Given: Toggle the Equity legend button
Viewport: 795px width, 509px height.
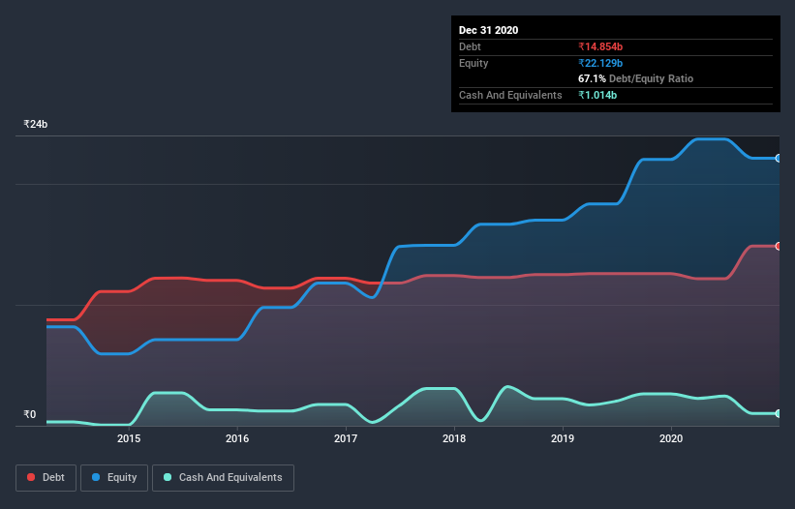Looking at the screenshot, I should [114, 478].
